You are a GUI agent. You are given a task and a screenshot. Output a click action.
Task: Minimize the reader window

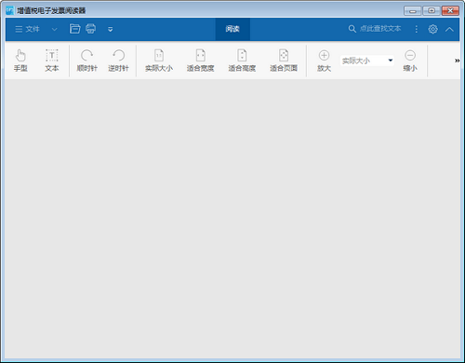coord(413,11)
